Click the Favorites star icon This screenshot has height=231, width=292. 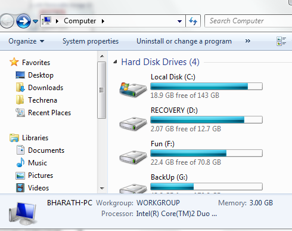[x=14, y=62]
